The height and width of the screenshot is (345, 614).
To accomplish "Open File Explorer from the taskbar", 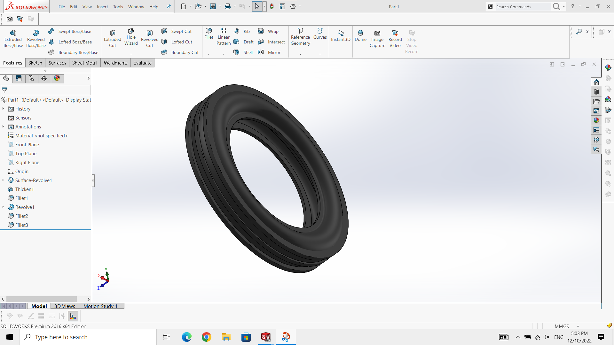I will click(226, 337).
